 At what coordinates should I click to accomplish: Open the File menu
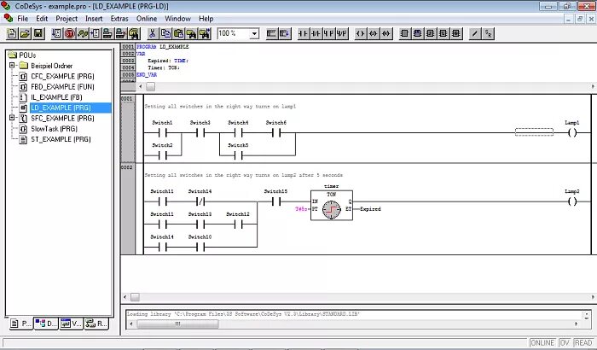pos(22,18)
